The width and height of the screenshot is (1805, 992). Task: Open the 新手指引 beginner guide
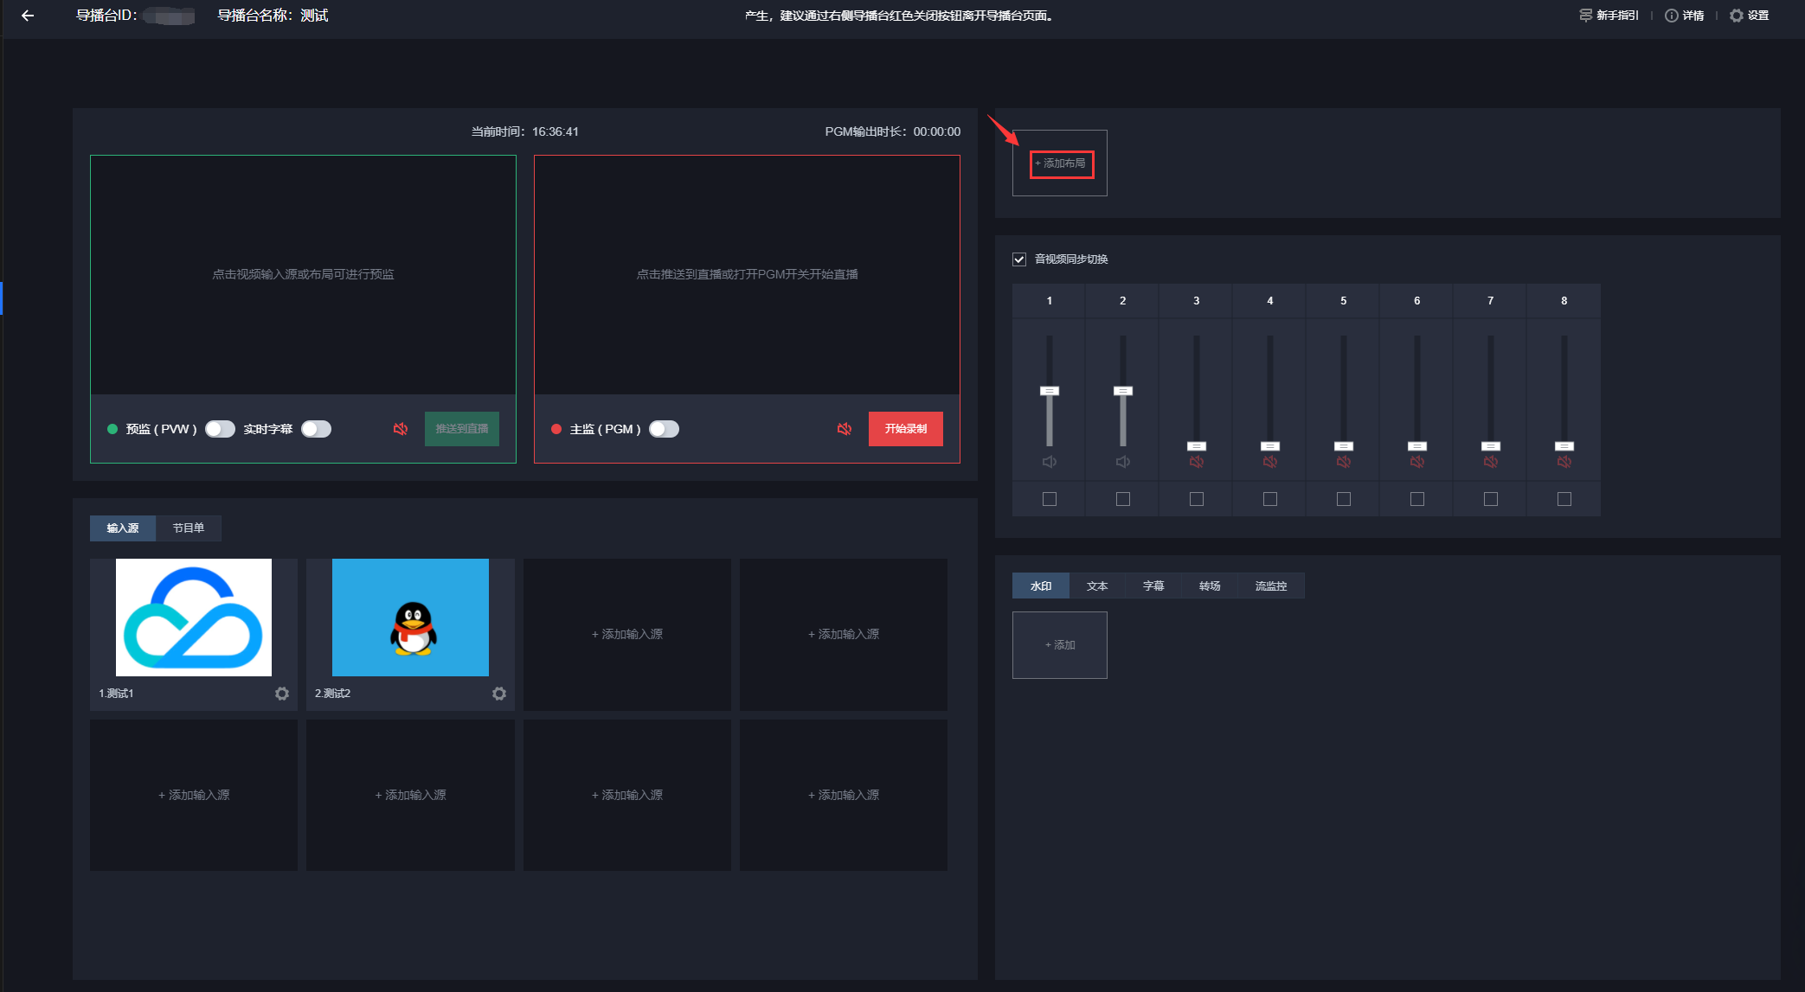point(1609,16)
